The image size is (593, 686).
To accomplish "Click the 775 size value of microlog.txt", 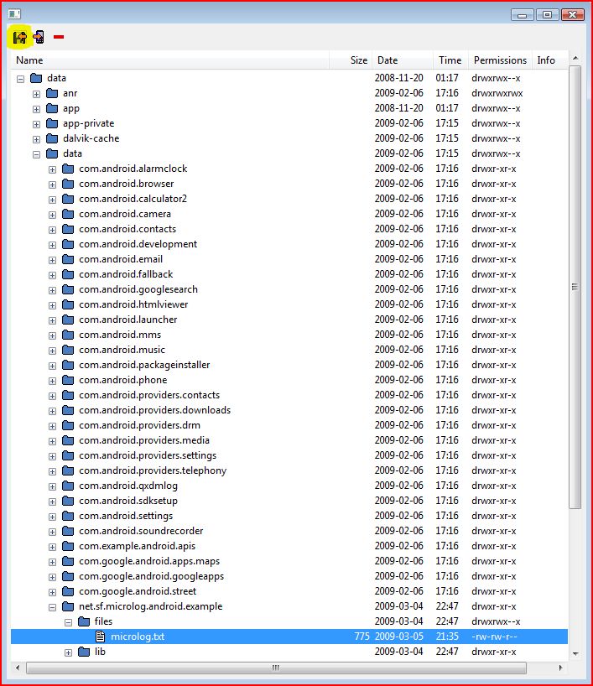I will 362,637.
